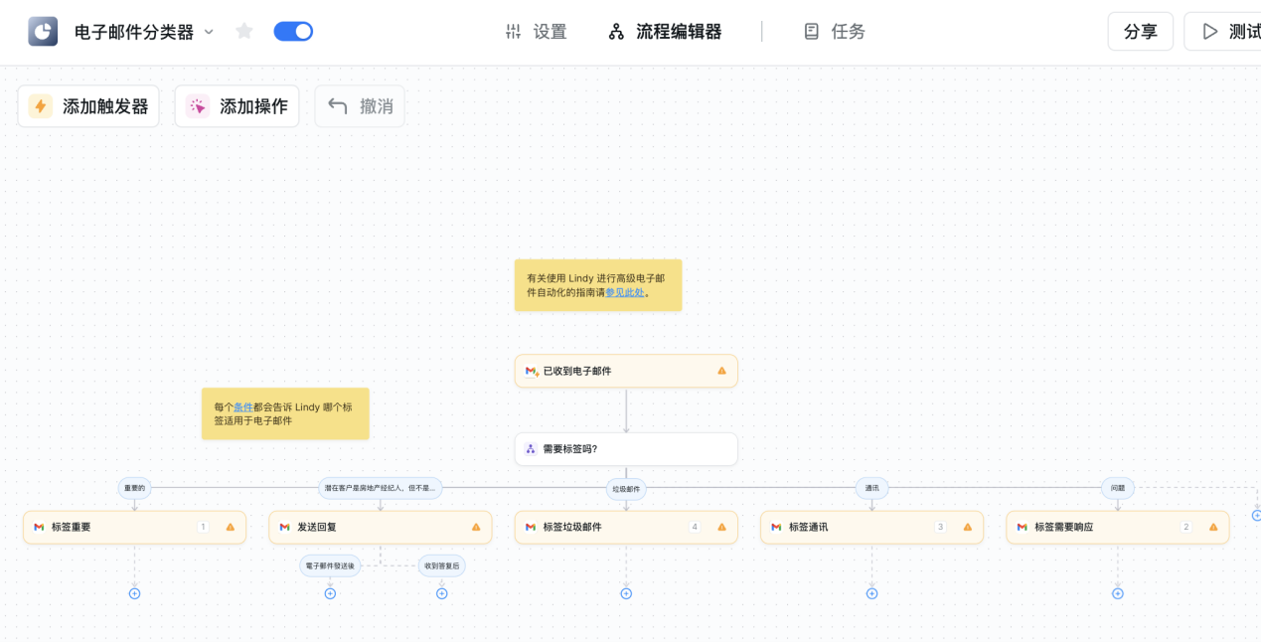Select the 垃圾邮件 branch condition label
Screen dimensions: 1261x642
pyautogui.click(x=626, y=489)
